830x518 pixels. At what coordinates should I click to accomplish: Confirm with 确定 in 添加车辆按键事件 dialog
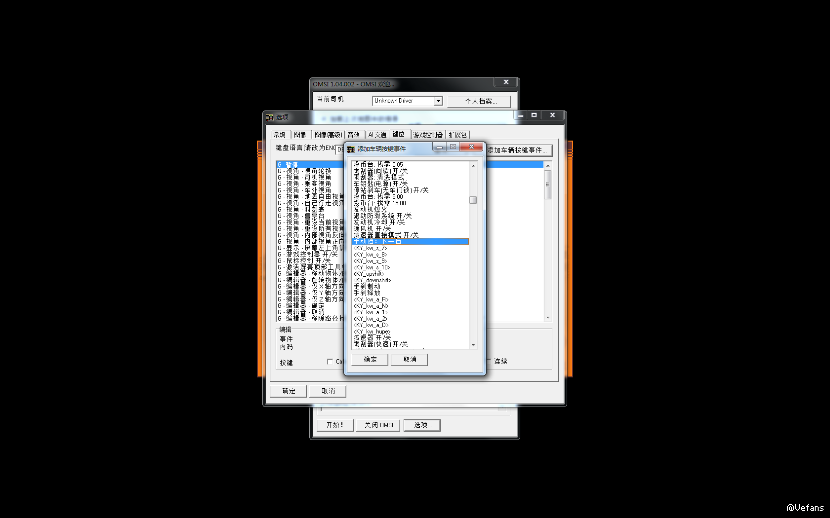(370, 360)
